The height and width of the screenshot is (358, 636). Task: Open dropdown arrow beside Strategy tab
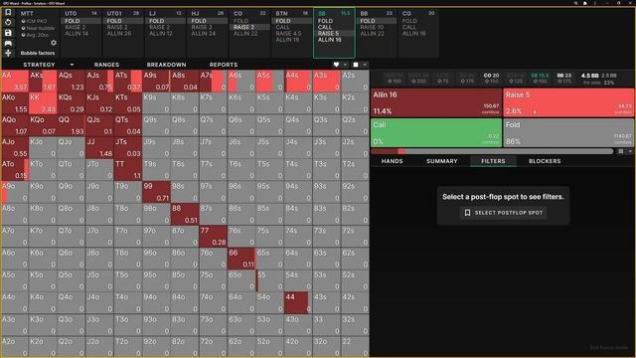tap(72, 65)
